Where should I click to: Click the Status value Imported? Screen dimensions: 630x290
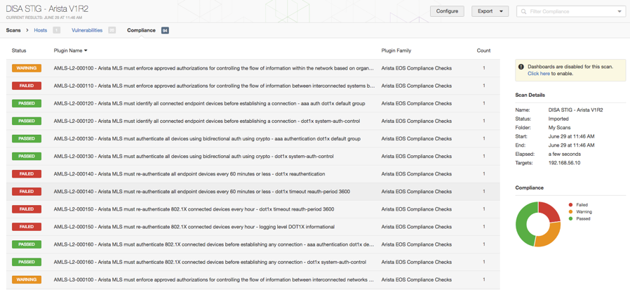coord(558,119)
